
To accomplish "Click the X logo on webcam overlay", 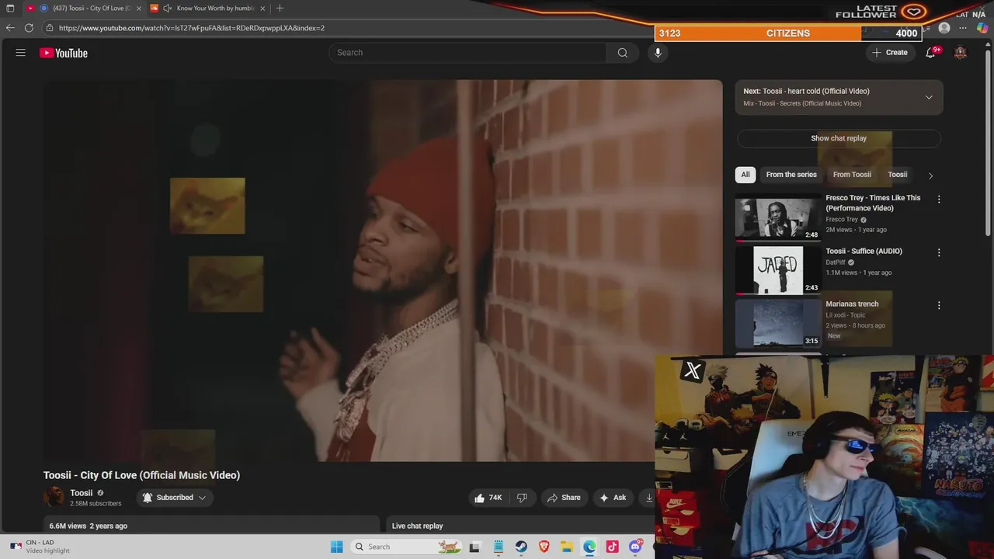I will [692, 370].
